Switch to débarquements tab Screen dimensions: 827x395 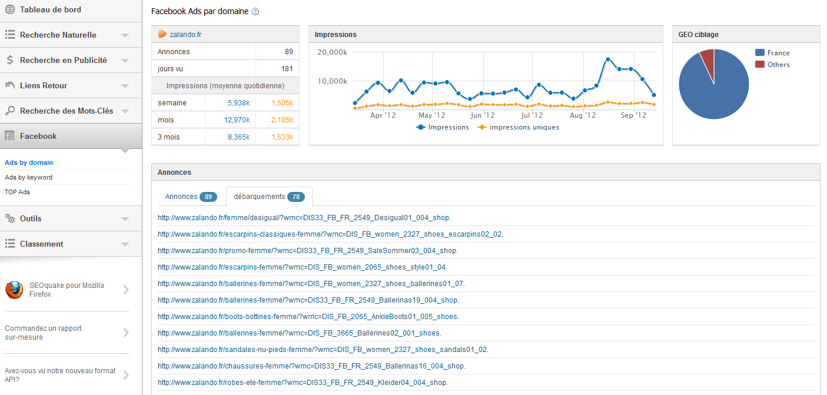point(269,197)
